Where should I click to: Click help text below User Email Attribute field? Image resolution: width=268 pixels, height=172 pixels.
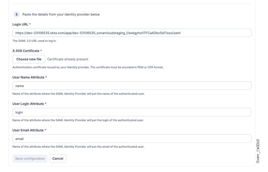pyautogui.click(x=78, y=146)
